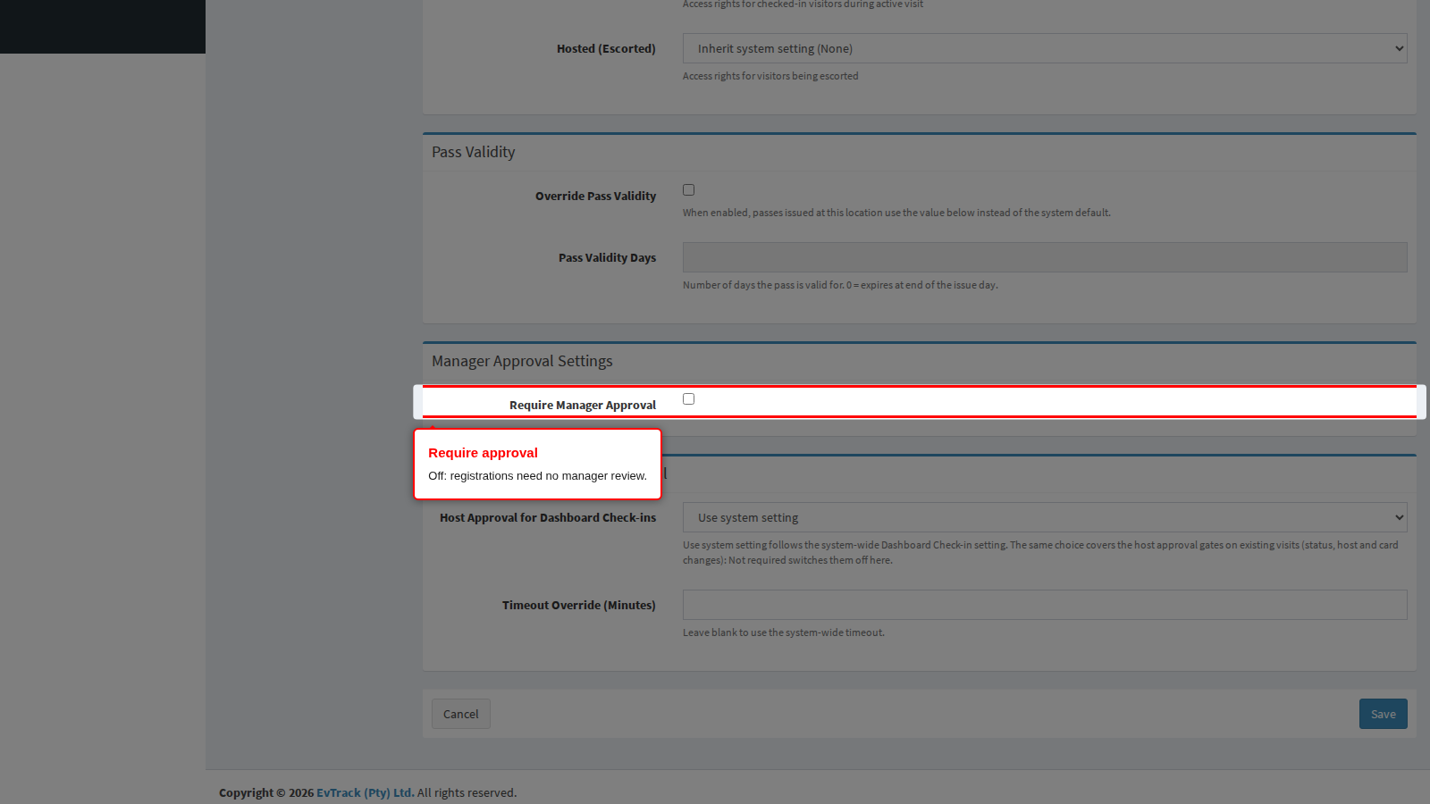Click 'Leave blank to use the system-wide timeout' hint
Viewport: 1430px width, 804px height.
pyautogui.click(x=784, y=632)
